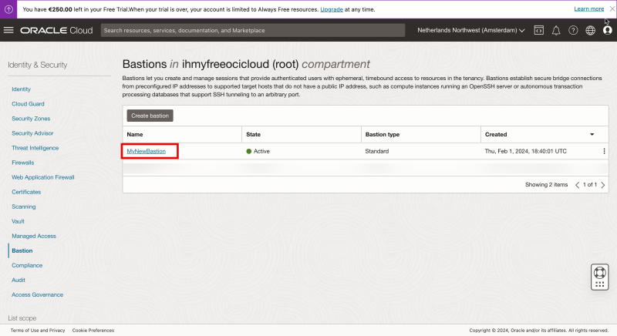Screen dimensions: 617x336
Task: Go to next page of results
Action: (603, 185)
